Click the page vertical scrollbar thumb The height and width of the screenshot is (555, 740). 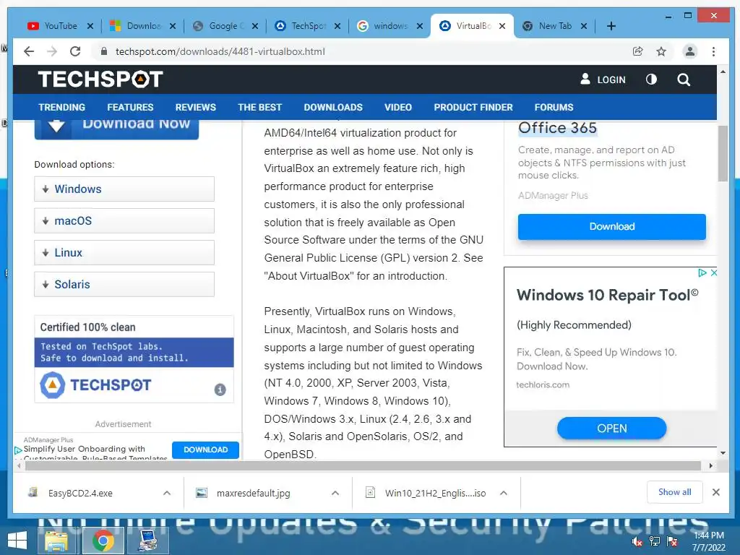pos(723,153)
